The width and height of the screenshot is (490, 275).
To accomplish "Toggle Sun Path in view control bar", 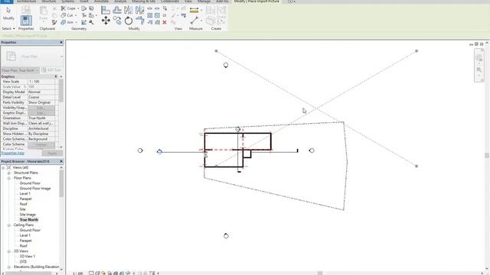I will [x=103, y=273].
